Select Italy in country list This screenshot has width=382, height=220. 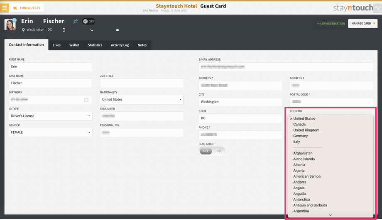(331, 142)
